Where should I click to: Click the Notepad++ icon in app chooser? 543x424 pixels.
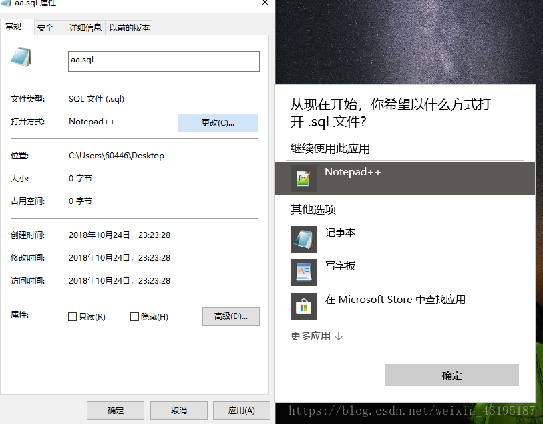click(304, 179)
